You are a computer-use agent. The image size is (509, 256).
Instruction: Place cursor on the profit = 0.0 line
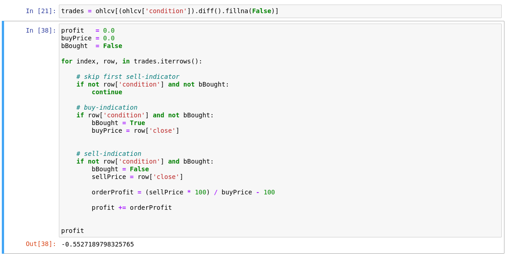point(88,30)
